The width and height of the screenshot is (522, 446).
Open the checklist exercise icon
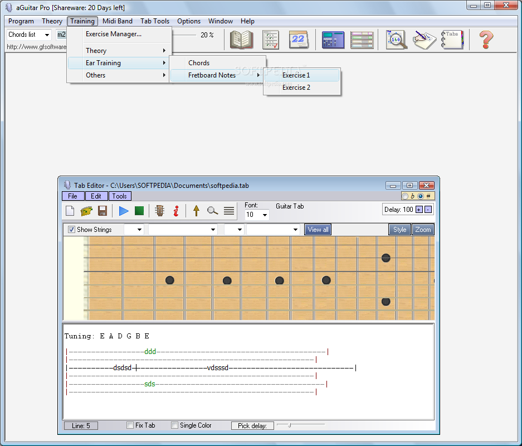click(271, 40)
